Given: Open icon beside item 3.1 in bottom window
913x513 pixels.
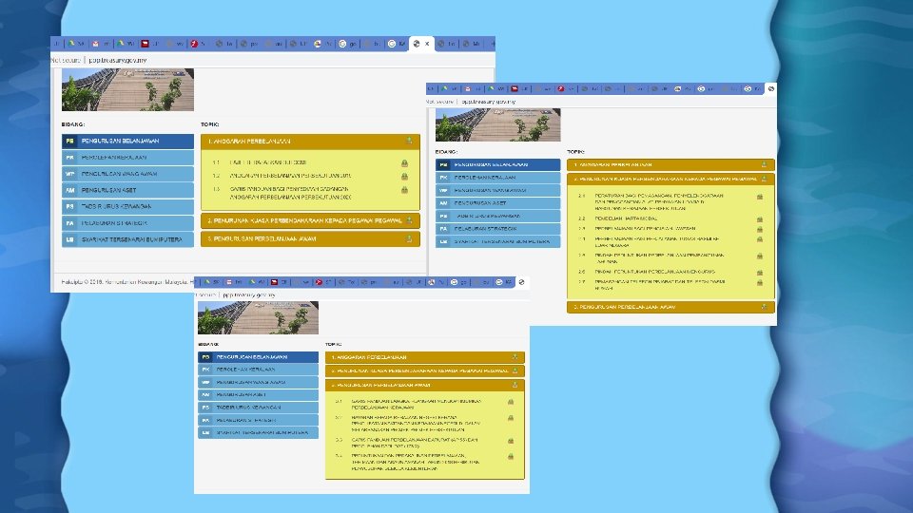Looking at the screenshot, I should (x=510, y=402).
